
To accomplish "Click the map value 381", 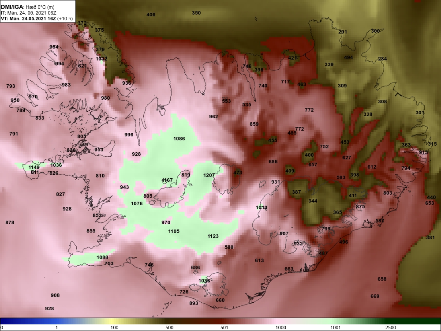I will [x=430, y=237].
